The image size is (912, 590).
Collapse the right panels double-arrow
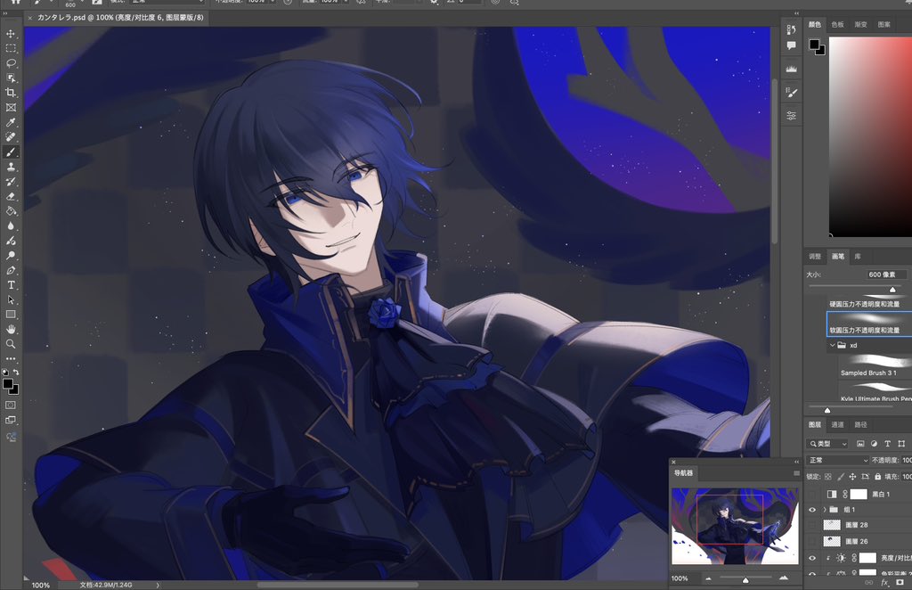[x=797, y=13]
